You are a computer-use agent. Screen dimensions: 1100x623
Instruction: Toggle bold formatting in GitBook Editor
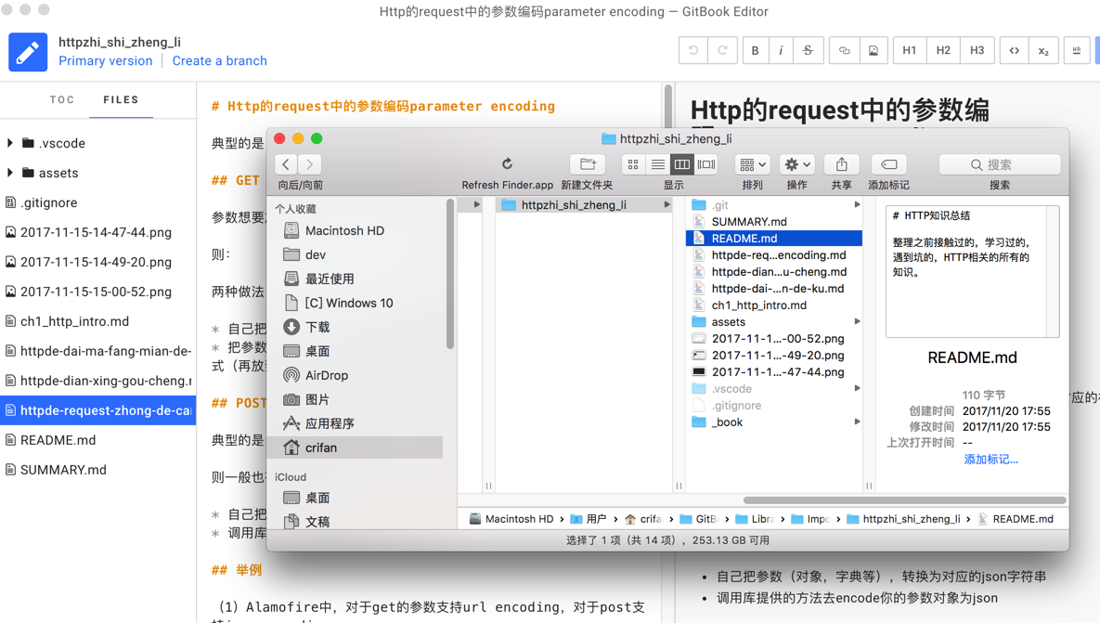click(755, 50)
